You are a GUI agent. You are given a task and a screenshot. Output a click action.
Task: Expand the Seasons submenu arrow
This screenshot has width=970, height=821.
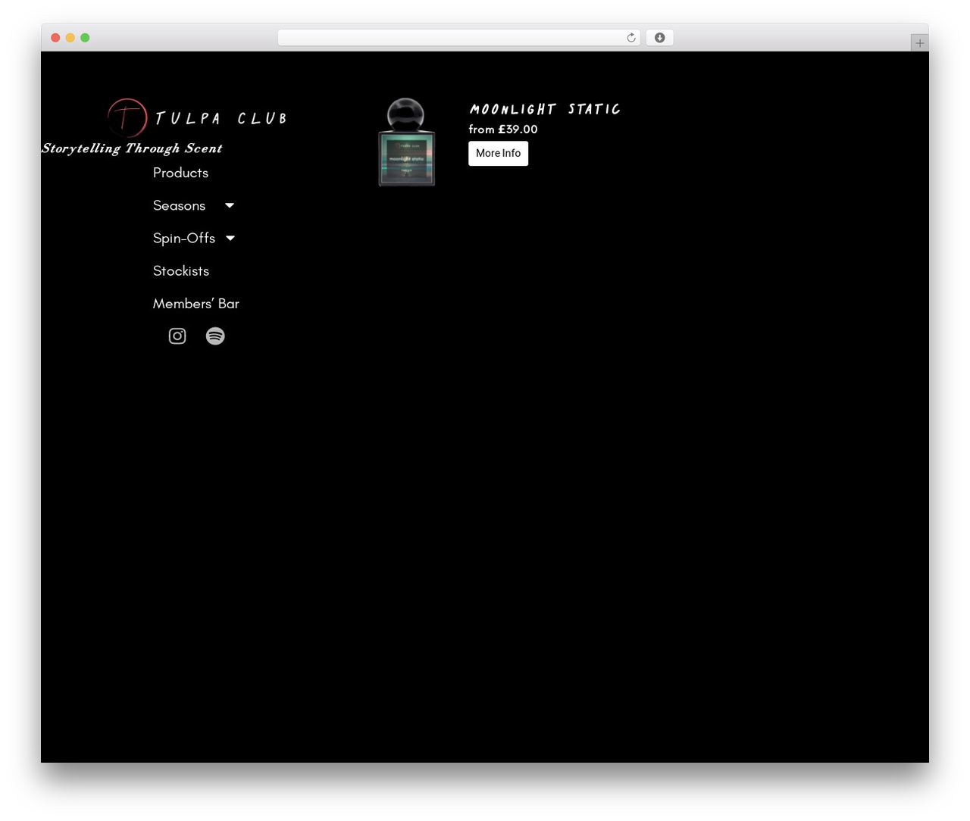(230, 205)
